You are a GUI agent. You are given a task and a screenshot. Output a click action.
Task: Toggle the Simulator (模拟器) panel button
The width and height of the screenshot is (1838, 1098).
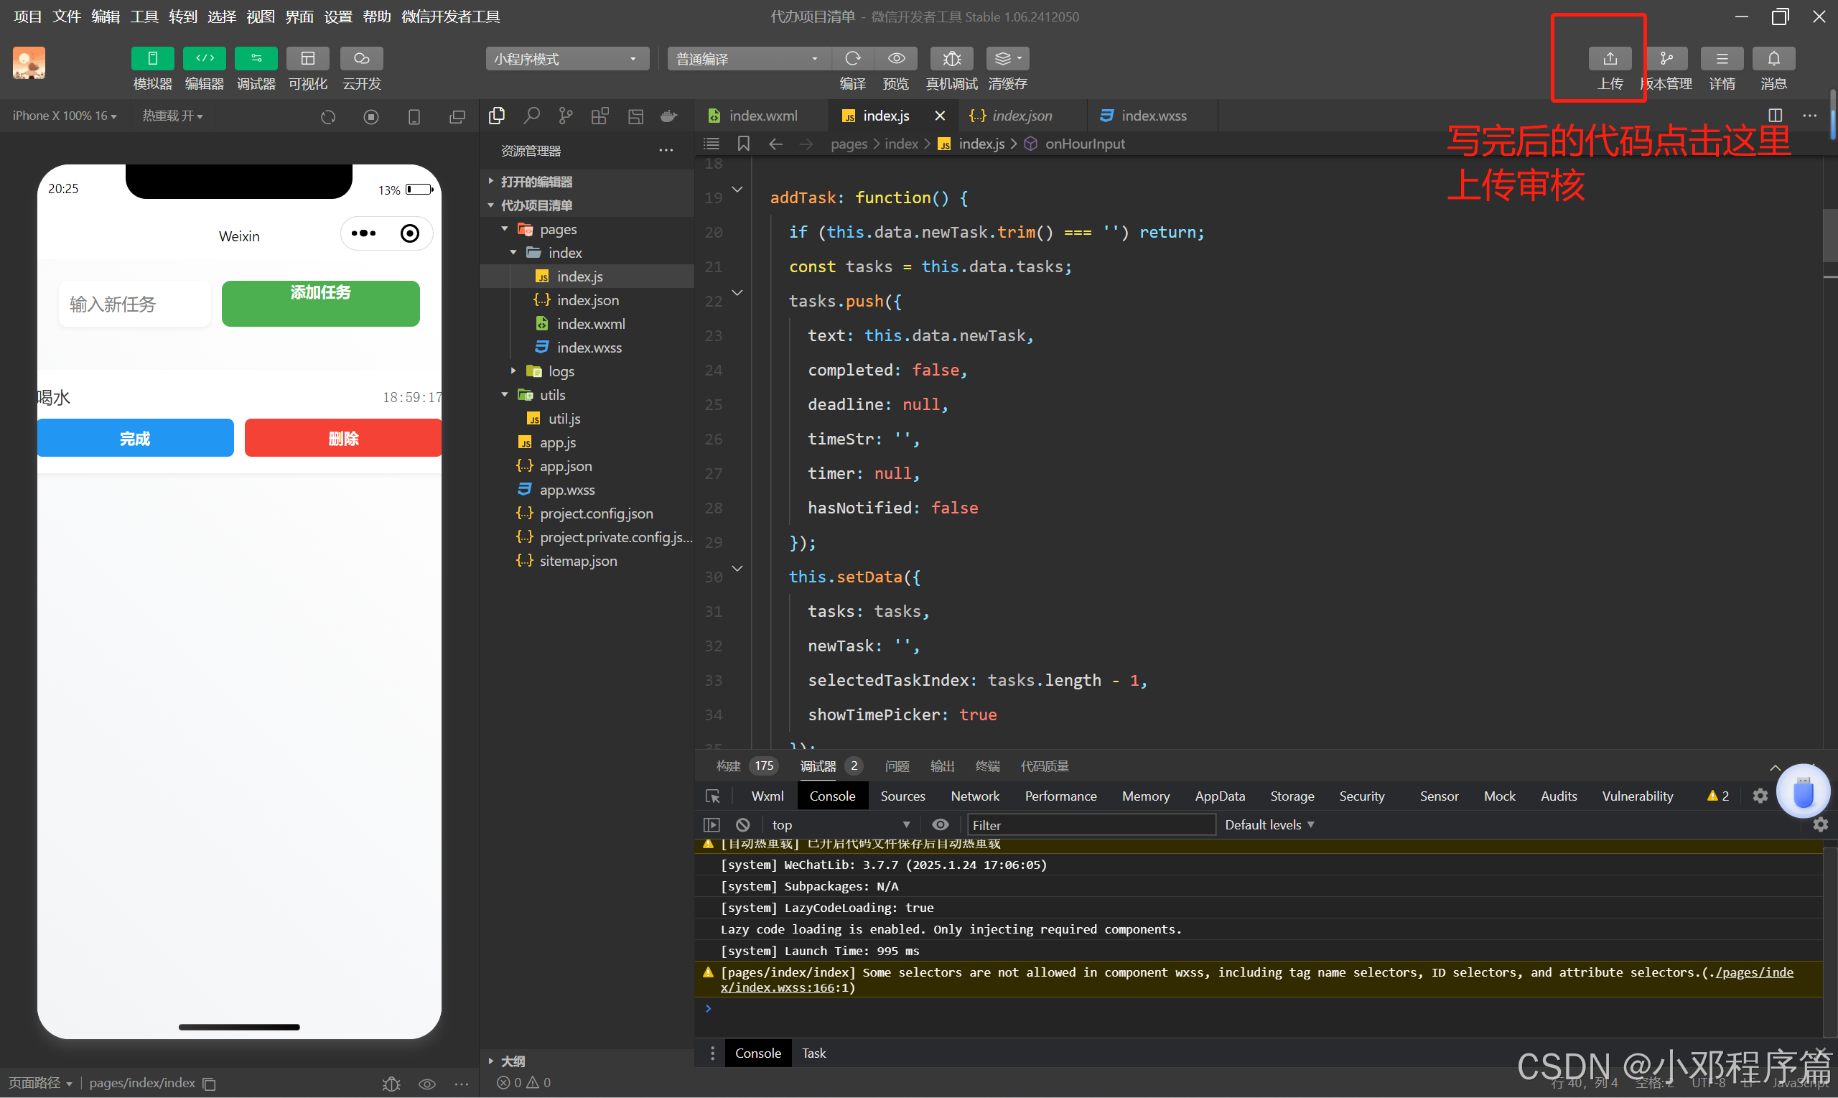pyautogui.click(x=152, y=58)
